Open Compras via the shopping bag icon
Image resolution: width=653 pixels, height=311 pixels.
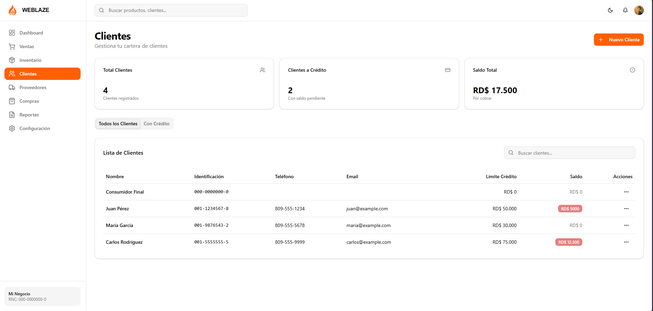pyautogui.click(x=12, y=101)
